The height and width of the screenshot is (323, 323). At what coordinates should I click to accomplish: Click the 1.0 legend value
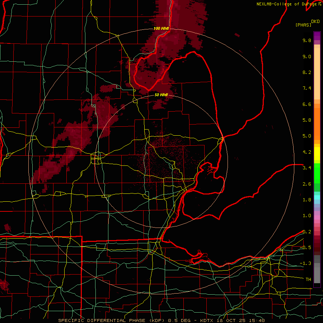coord(307,216)
